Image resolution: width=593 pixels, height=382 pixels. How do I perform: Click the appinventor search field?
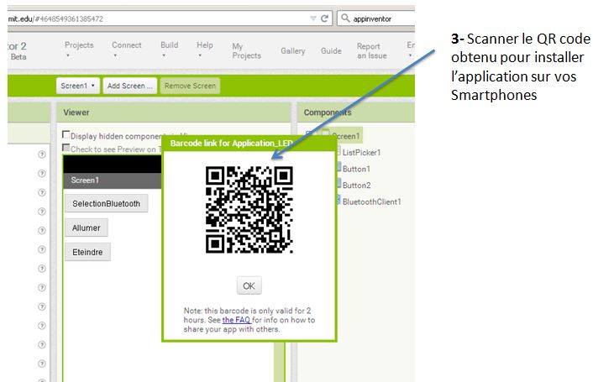pyautogui.click(x=385, y=18)
